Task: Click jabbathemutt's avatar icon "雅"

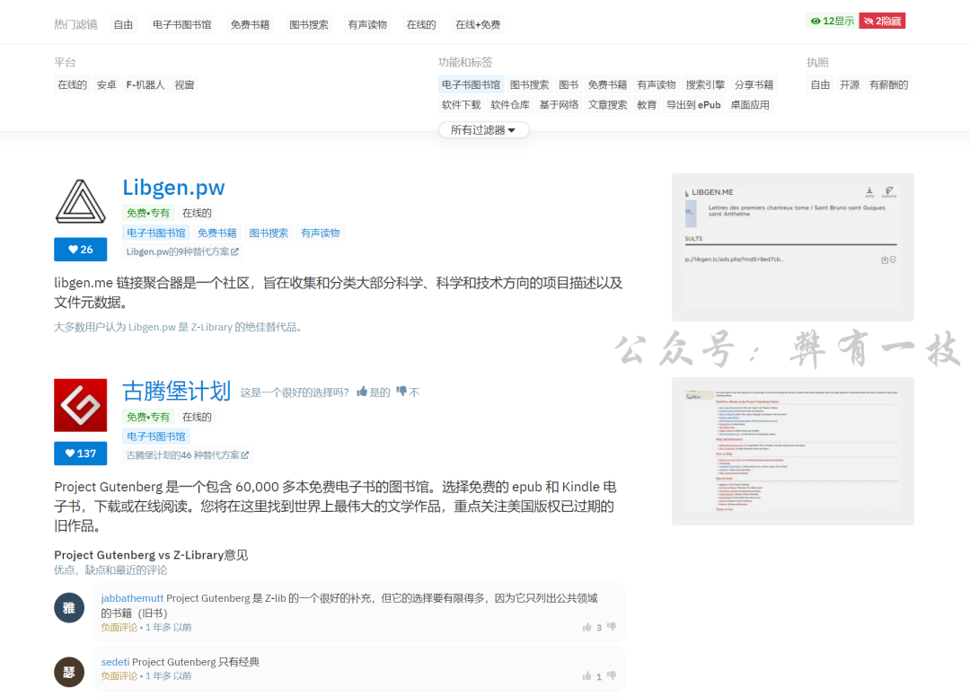Action: coord(69,608)
